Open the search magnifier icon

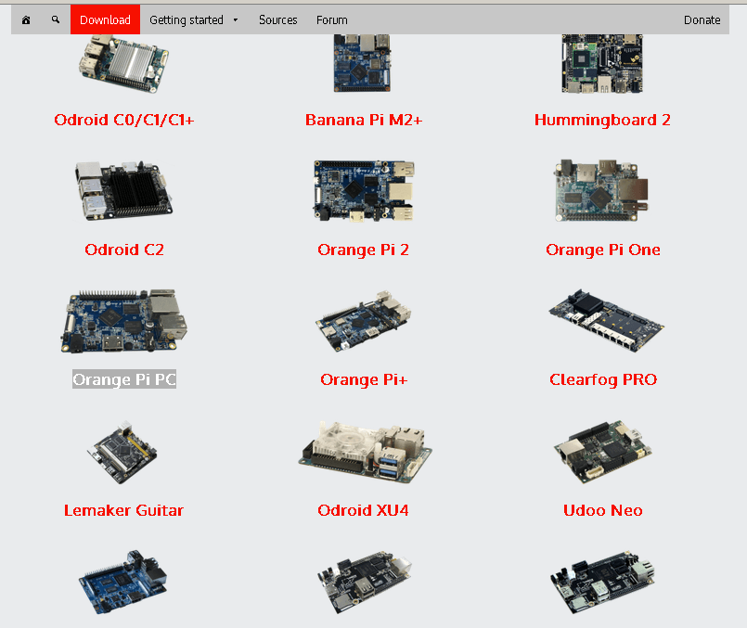pos(56,19)
